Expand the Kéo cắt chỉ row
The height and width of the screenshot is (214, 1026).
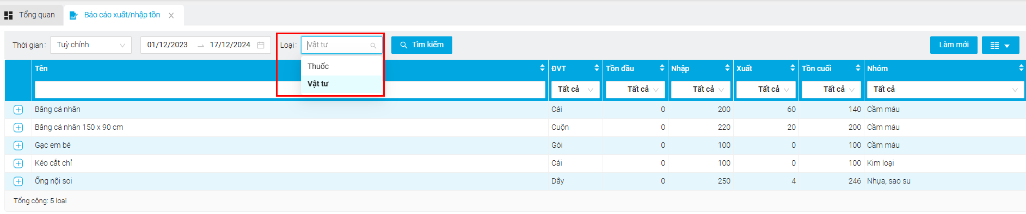click(x=18, y=163)
